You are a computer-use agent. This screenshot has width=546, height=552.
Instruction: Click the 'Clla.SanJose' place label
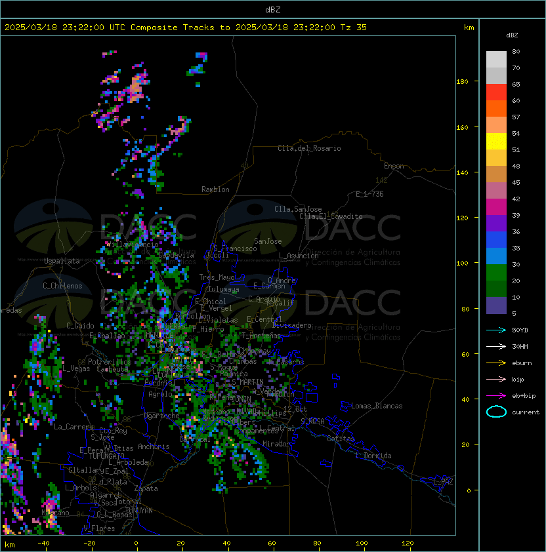click(298, 209)
